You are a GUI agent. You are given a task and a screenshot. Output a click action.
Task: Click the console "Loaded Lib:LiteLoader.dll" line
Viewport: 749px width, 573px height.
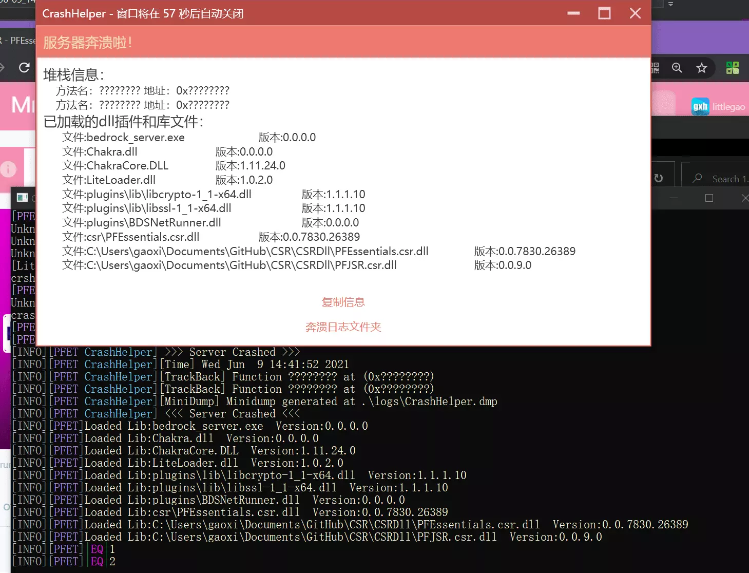177,463
